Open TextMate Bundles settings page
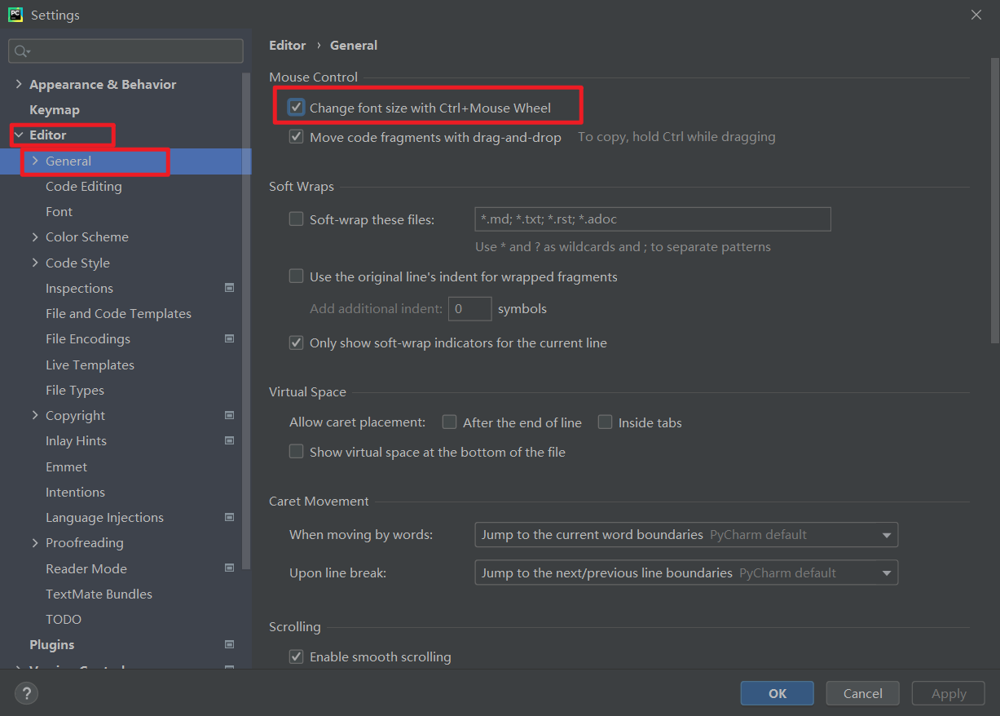 tap(99, 594)
